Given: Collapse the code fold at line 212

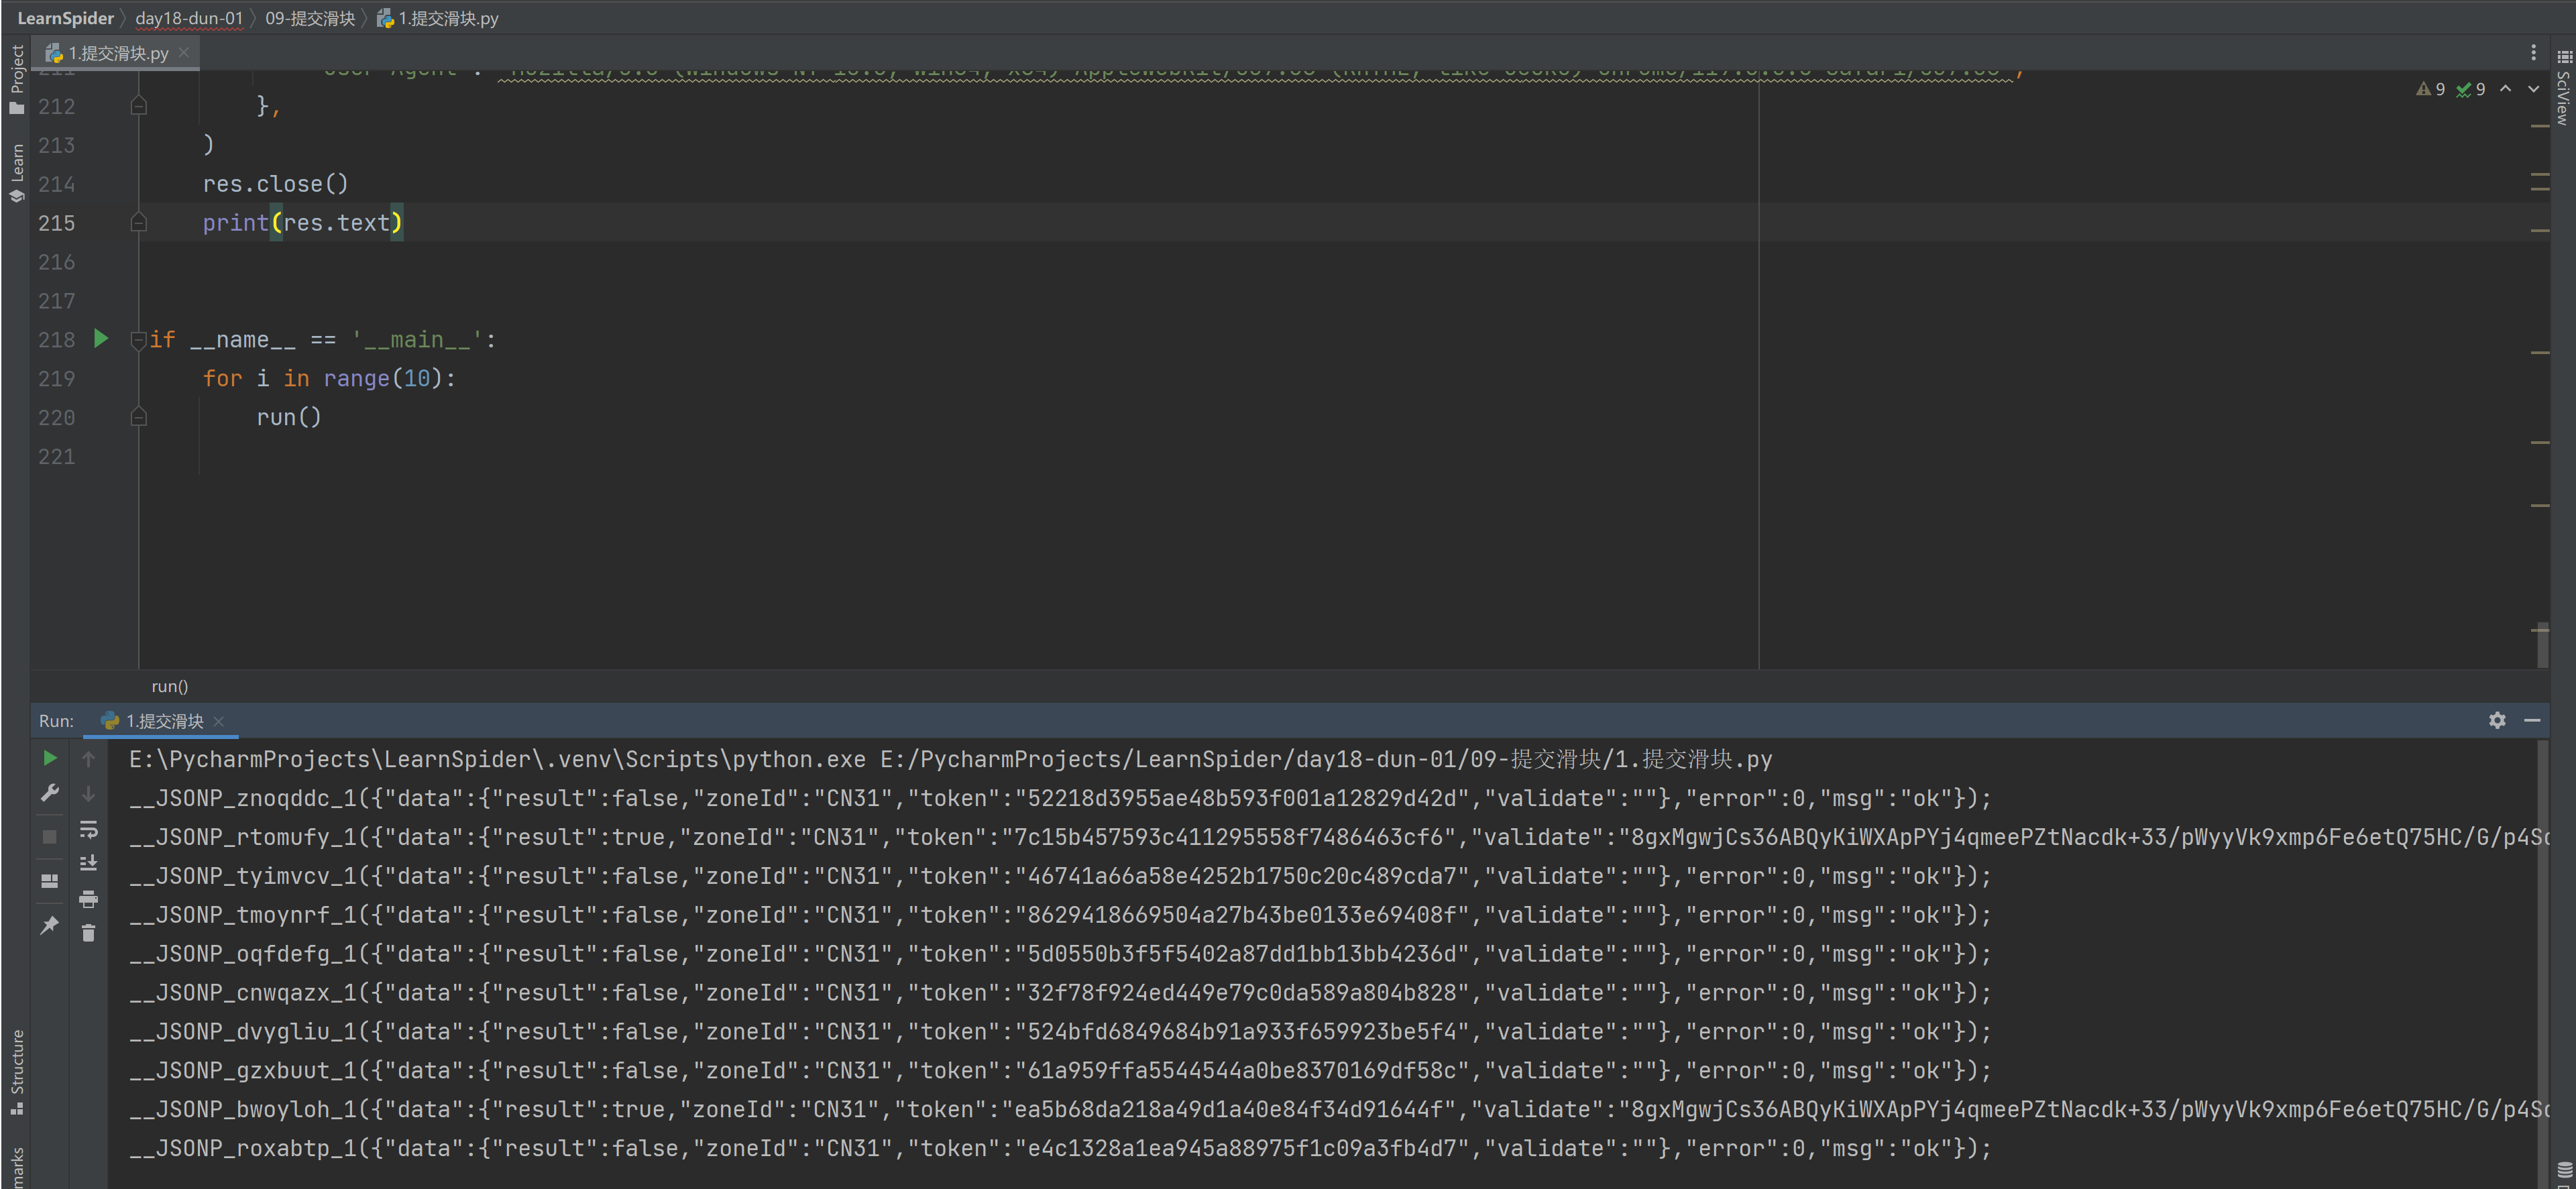Looking at the screenshot, I should pos(139,106).
